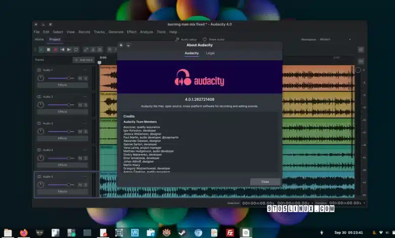Click the zoom magnifier icon in the toolbar
This screenshot has height=238, width=395.
tap(110, 50)
